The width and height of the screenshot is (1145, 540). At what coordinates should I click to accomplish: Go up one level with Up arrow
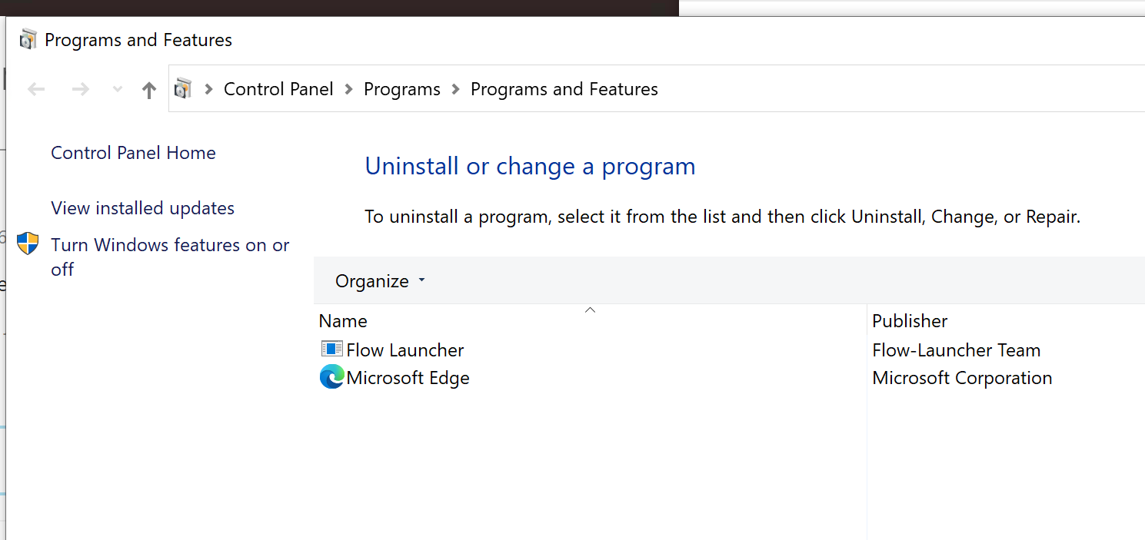click(x=149, y=90)
